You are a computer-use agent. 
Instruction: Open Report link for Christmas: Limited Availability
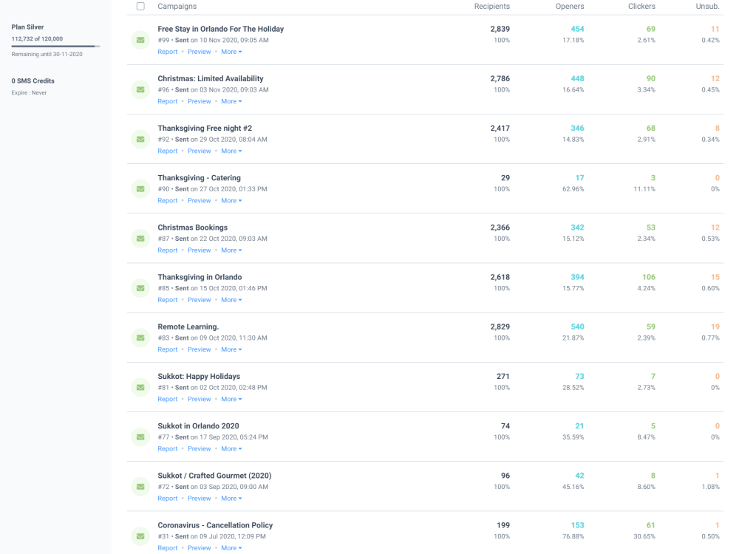coord(168,101)
